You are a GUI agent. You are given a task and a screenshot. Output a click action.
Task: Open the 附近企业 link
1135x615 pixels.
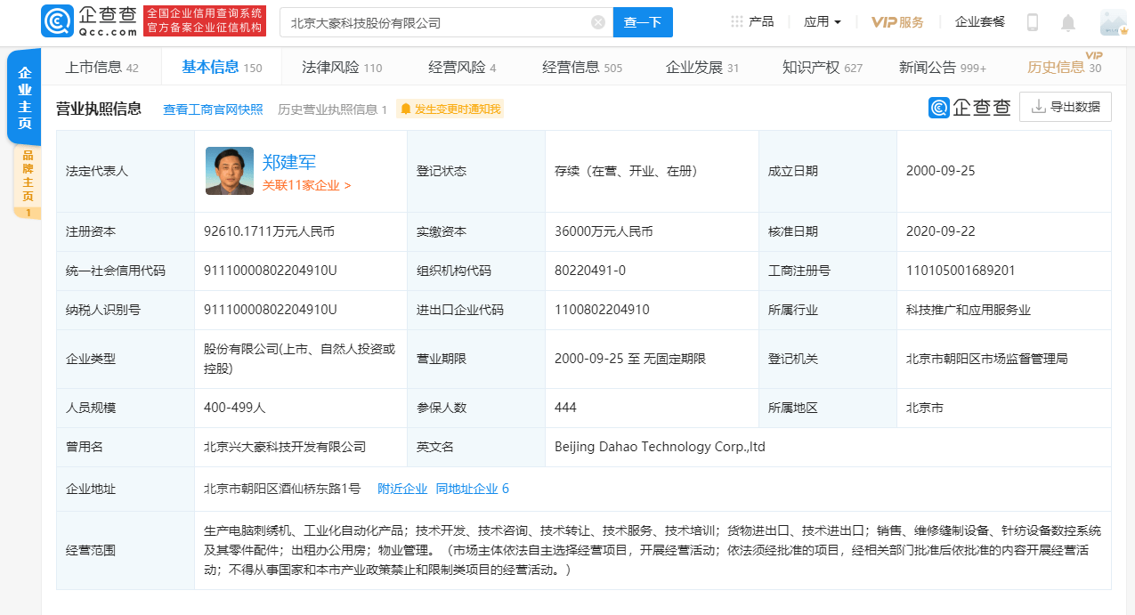402,488
